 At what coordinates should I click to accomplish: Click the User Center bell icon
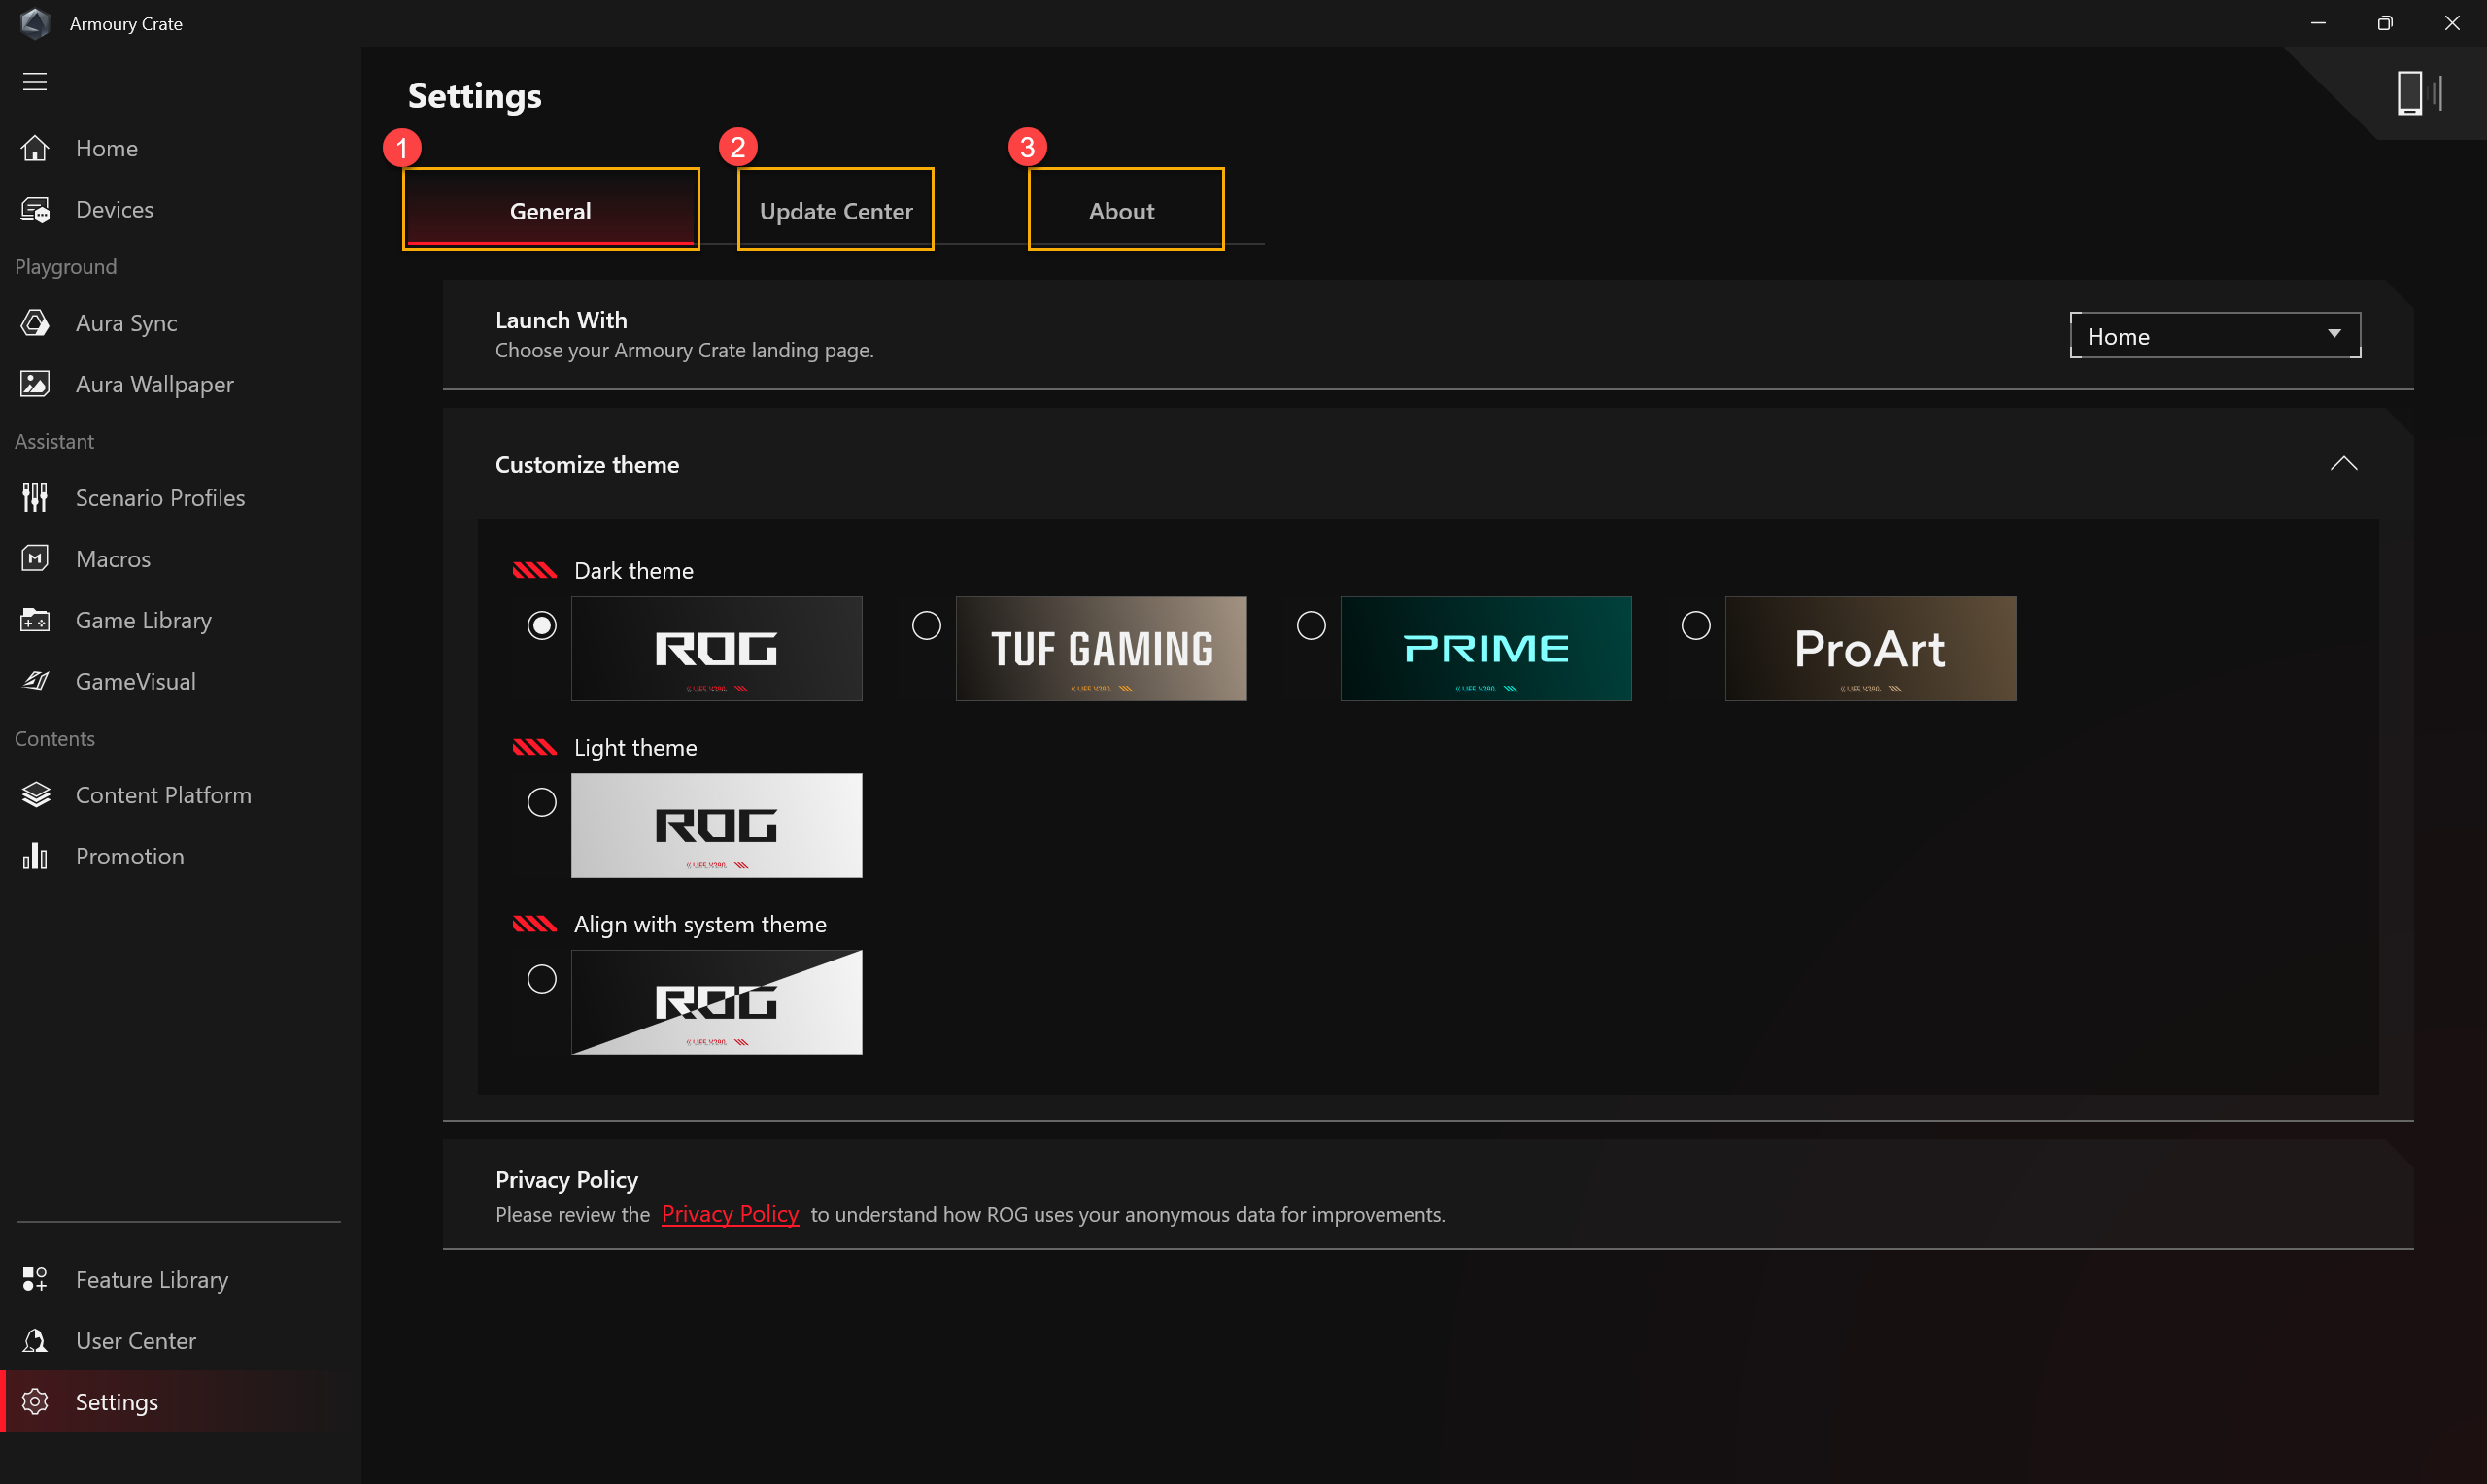(x=35, y=1340)
